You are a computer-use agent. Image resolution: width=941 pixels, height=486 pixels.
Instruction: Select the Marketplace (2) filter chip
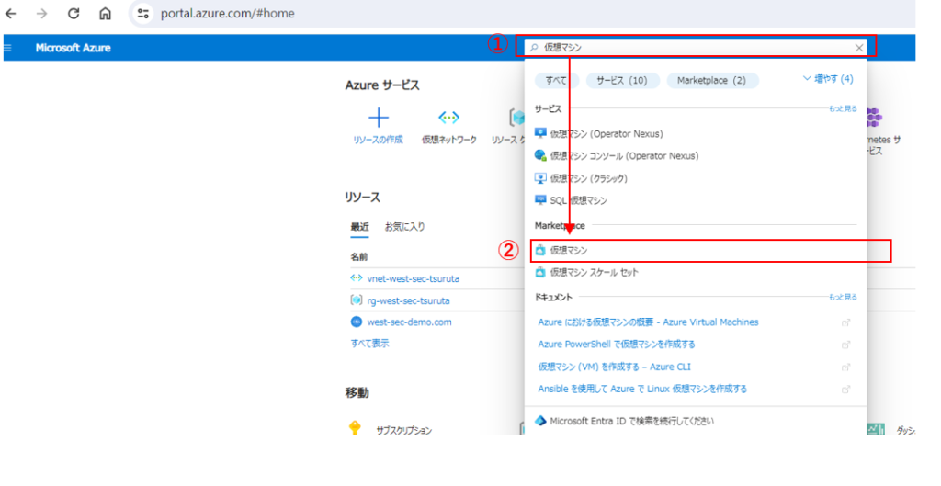click(712, 81)
